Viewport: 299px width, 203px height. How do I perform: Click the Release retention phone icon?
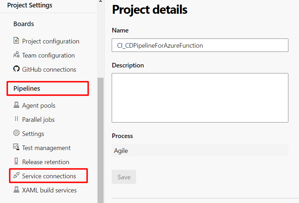pos(16,161)
